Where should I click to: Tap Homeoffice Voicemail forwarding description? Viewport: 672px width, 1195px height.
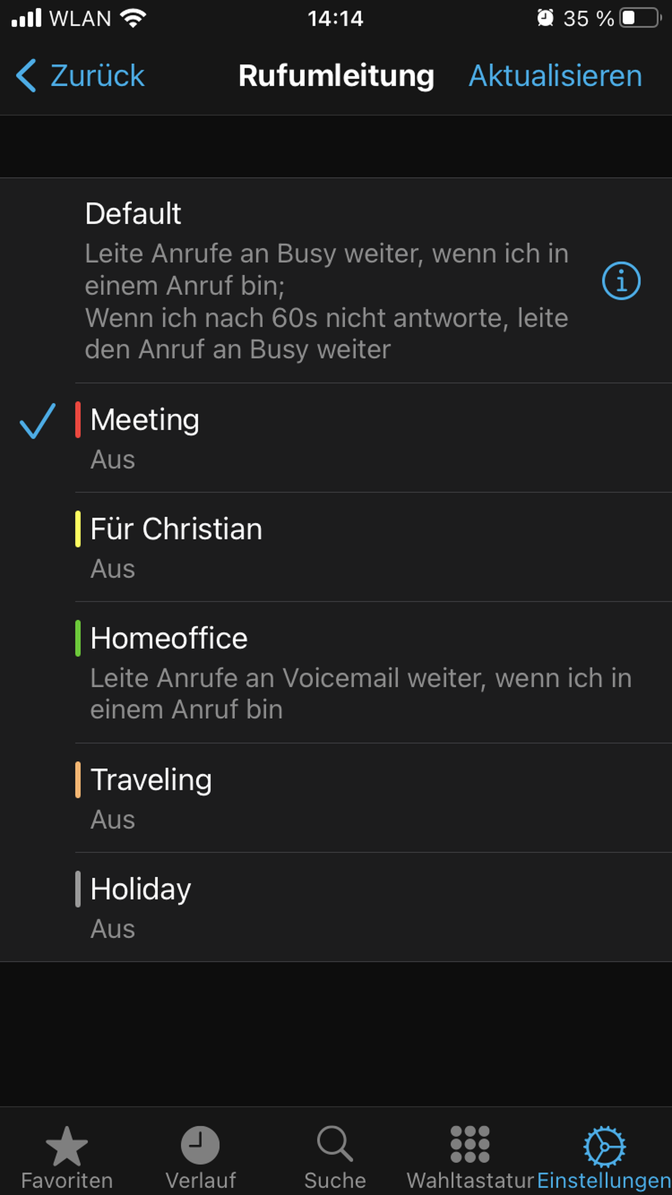361,694
